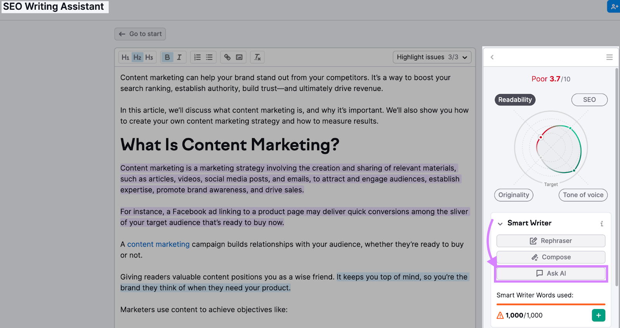Screen dimensions: 620x328
Task: Toggle bold formatting
Action: (167, 57)
